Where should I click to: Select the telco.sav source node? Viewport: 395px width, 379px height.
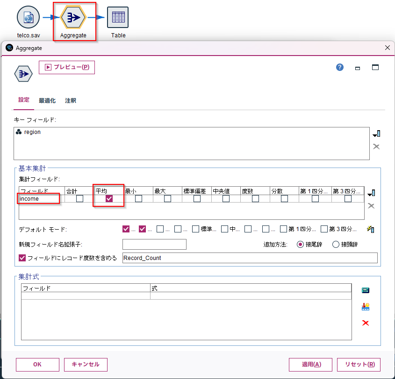coord(28,17)
